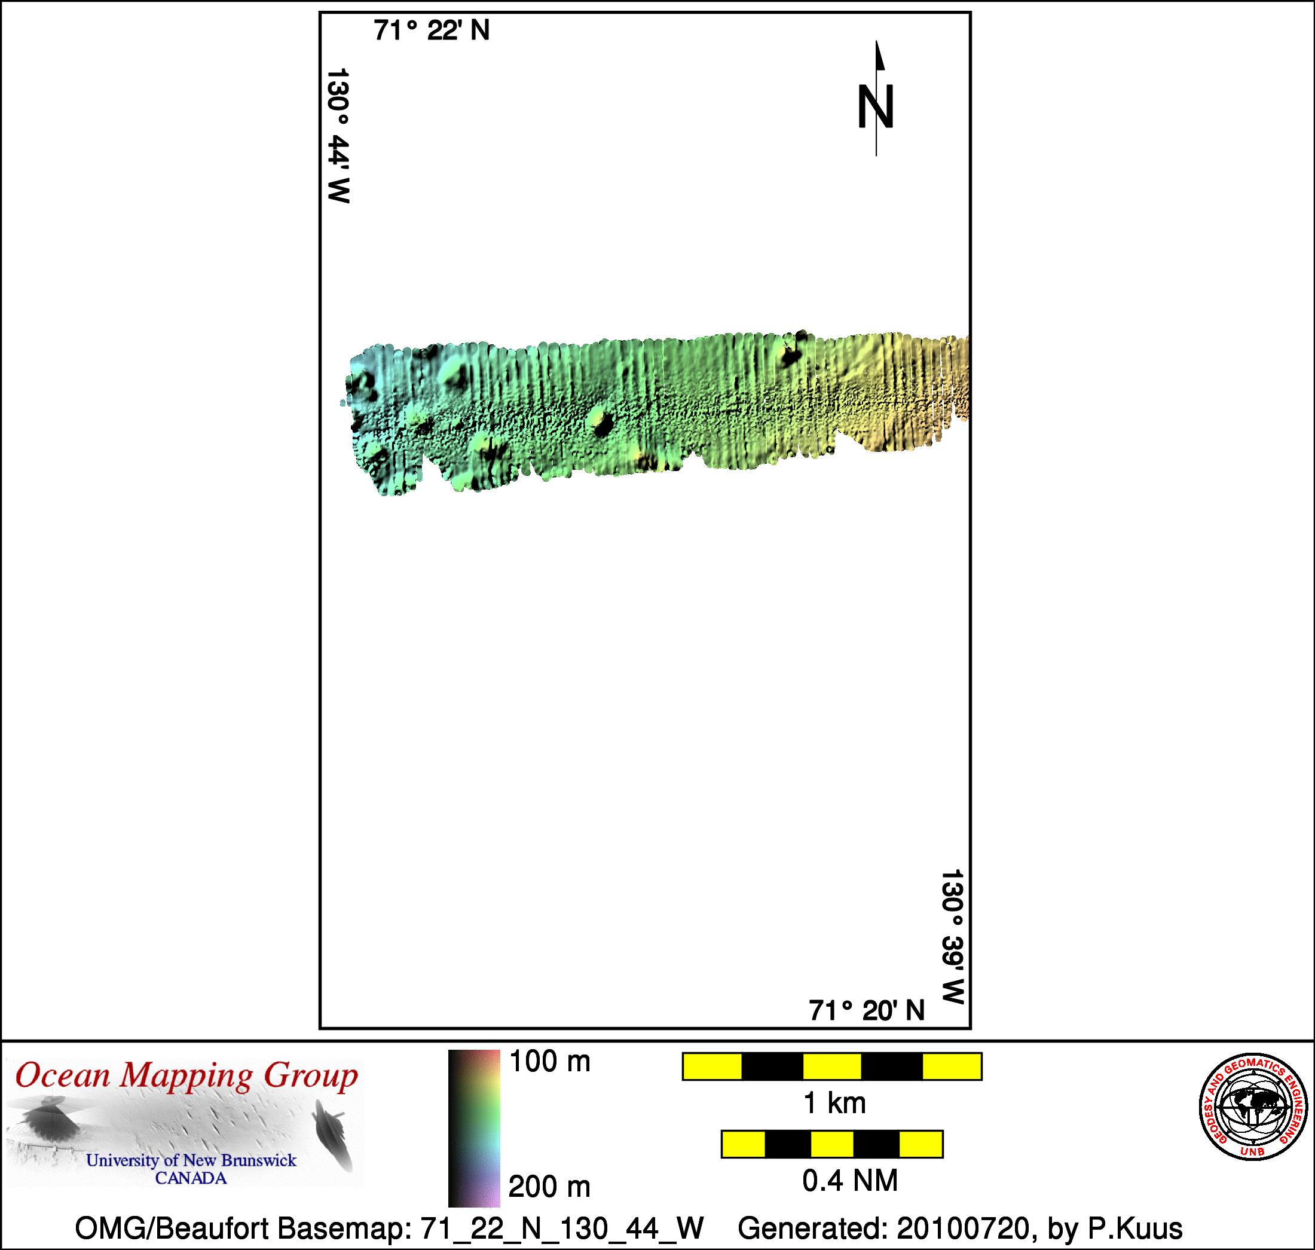Click the 200 m depth label
The height and width of the screenshot is (1250, 1315).
pyautogui.click(x=549, y=1187)
